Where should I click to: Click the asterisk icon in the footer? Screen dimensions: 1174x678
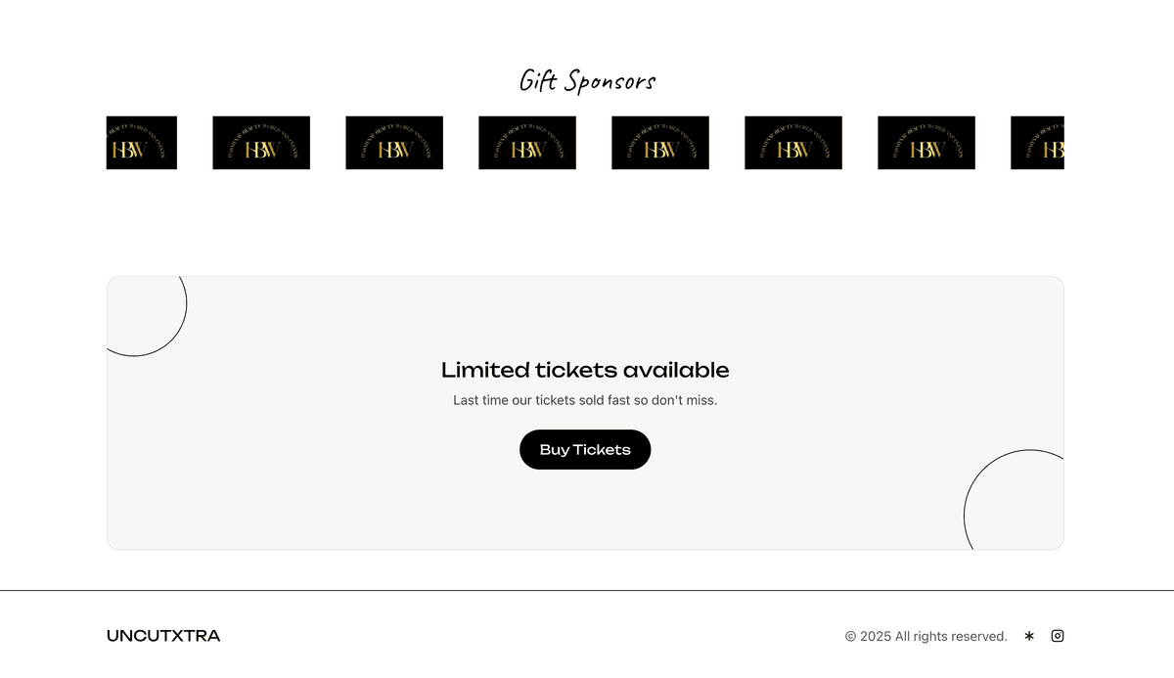point(1029,636)
